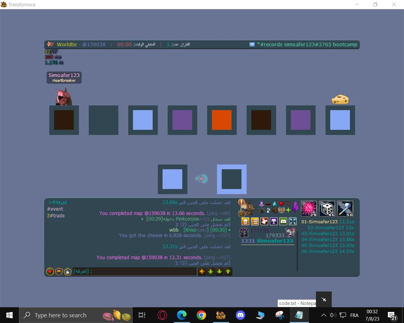Toggle fullscreen with the arrows icon
This screenshot has height=323, width=404.
click(293, 221)
